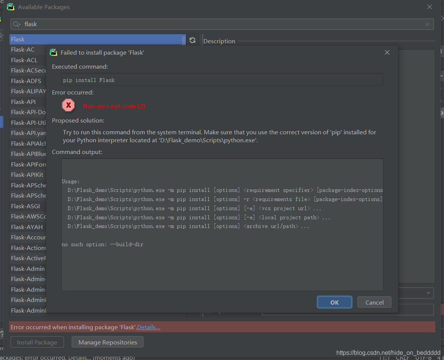This screenshot has width=444, height=360.
Task: Click the red error X icon
Action: pos(68,105)
